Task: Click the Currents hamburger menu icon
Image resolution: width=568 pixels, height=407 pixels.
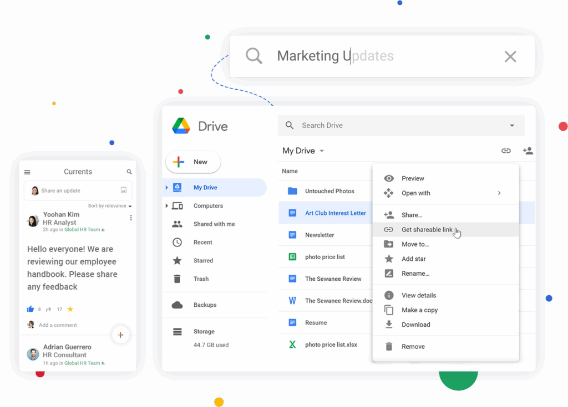Action: pos(27,172)
